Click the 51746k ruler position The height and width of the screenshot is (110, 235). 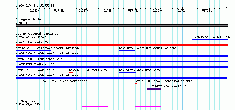(59, 11)
